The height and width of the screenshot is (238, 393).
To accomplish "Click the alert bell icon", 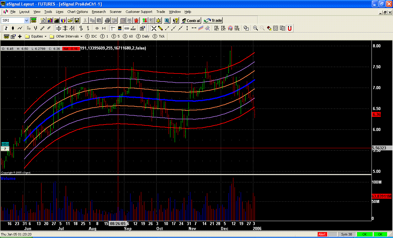I will (158, 21).
